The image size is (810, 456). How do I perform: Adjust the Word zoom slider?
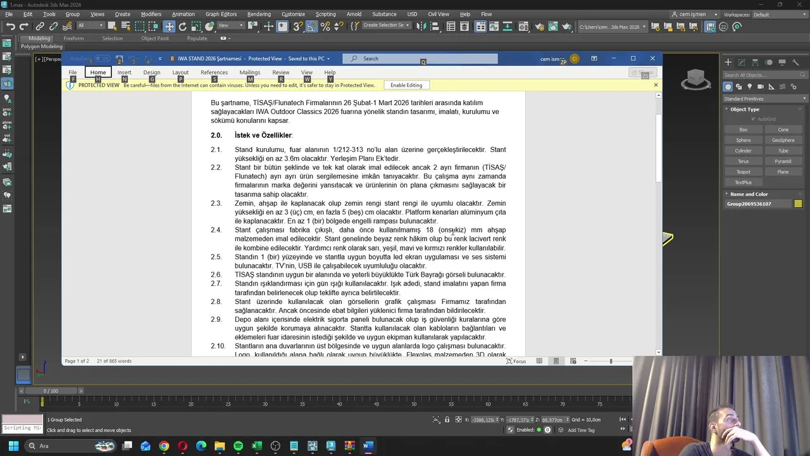611,361
